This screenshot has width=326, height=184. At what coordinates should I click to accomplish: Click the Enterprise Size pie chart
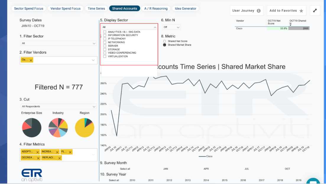coord(32,128)
